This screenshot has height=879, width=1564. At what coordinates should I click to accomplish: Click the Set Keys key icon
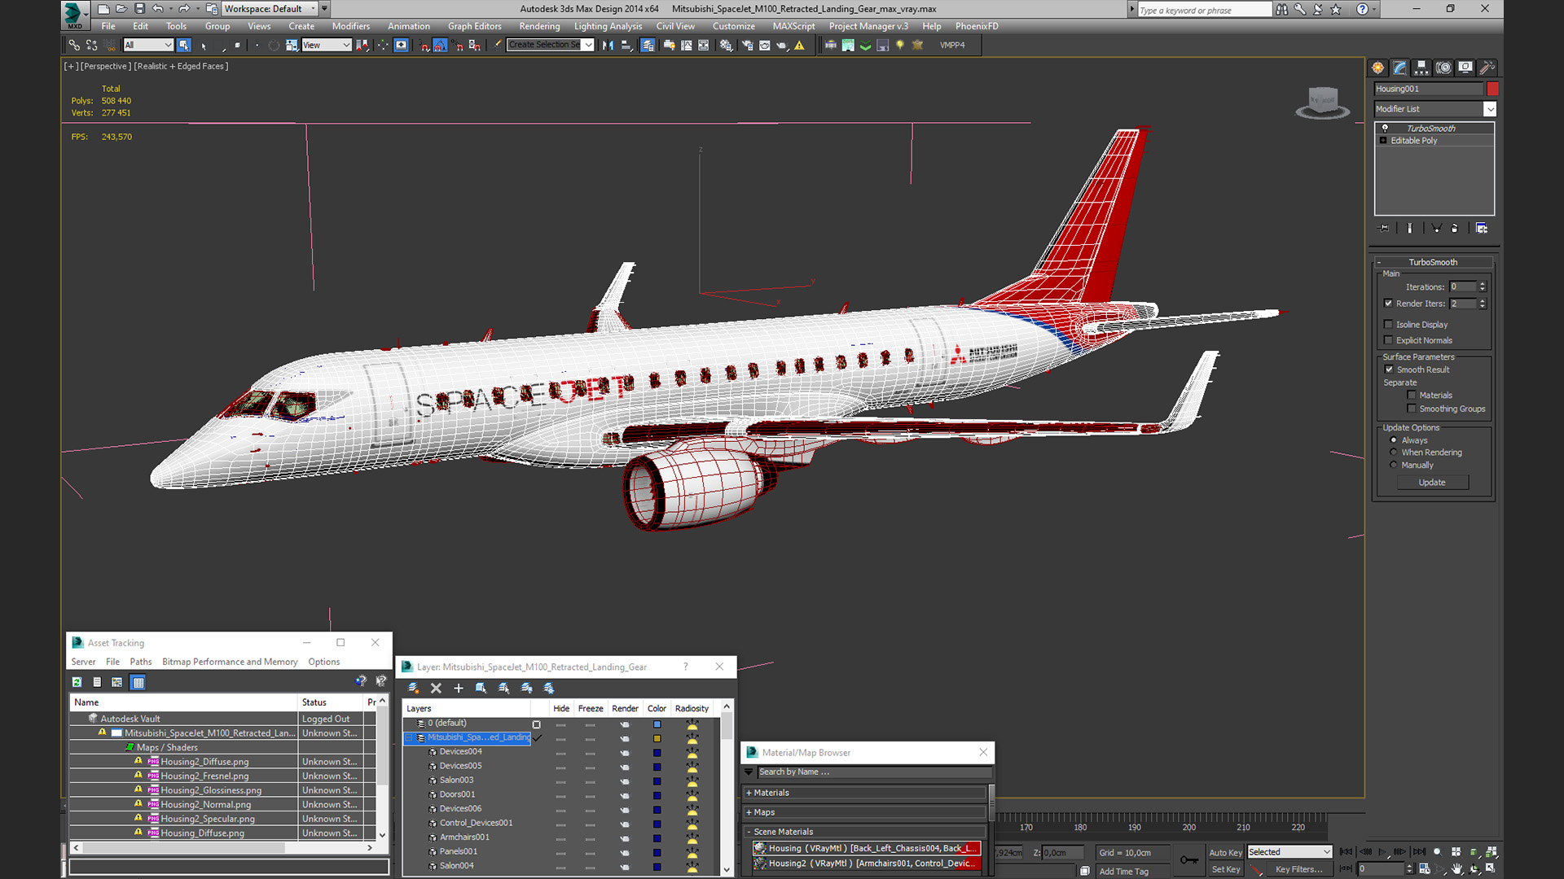tap(1188, 859)
